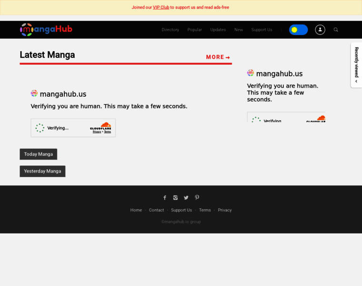
Task: Open the Instagram footer icon
Action: coord(175,197)
